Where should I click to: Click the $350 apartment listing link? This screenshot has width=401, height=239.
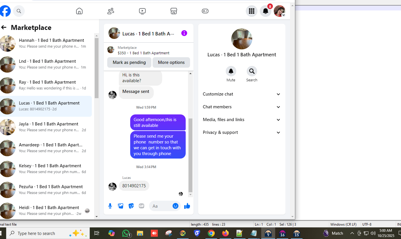pos(144,53)
